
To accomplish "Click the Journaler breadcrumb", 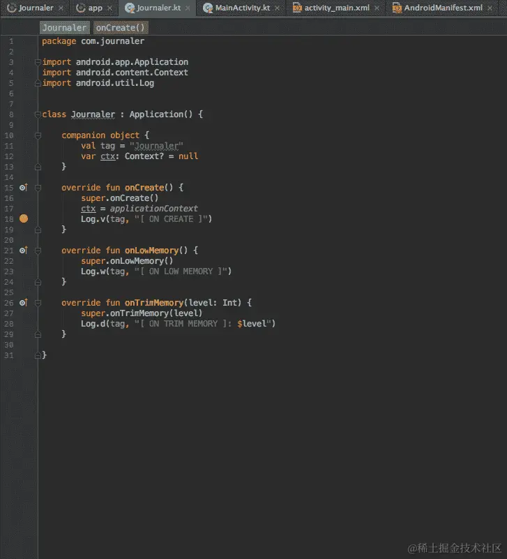I will pos(64,28).
